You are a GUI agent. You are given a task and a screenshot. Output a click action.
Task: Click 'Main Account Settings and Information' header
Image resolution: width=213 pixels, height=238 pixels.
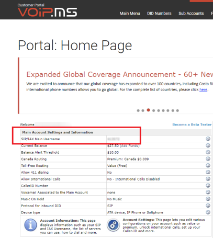[x=58, y=132]
